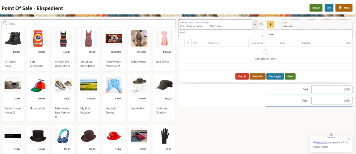Click the VAT amount field
This screenshot has width=356, height=154.
coord(332,89)
